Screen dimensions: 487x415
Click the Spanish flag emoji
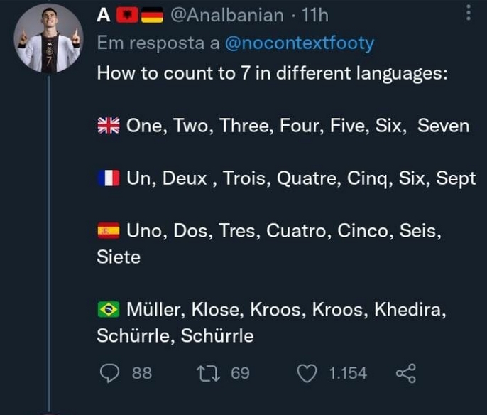[x=109, y=230]
